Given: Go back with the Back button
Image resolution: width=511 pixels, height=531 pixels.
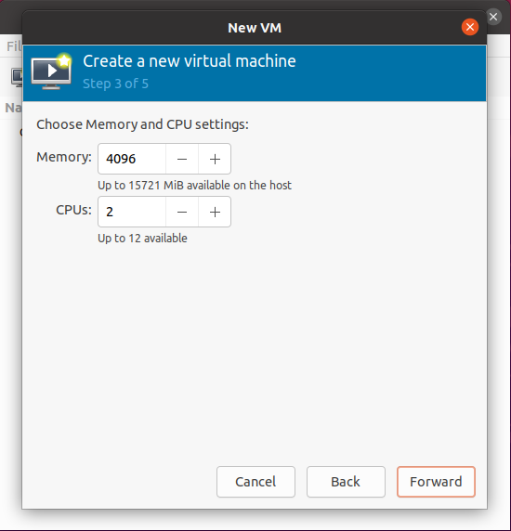Looking at the screenshot, I should pyautogui.click(x=346, y=482).
